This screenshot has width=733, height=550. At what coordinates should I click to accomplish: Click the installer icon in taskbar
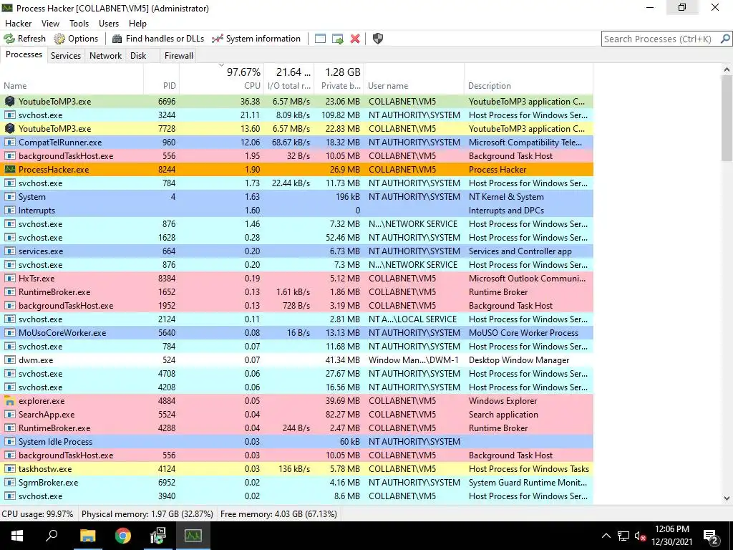point(158,536)
